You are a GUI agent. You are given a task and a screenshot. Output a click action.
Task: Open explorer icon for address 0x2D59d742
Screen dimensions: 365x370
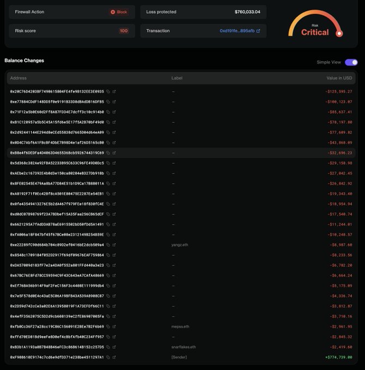pos(114,306)
